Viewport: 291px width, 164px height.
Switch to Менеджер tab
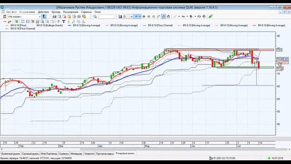pyautogui.click(x=76, y=154)
